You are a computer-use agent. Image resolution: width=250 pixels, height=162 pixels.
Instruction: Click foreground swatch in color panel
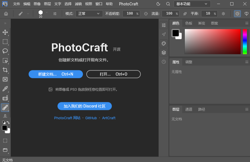176,33
